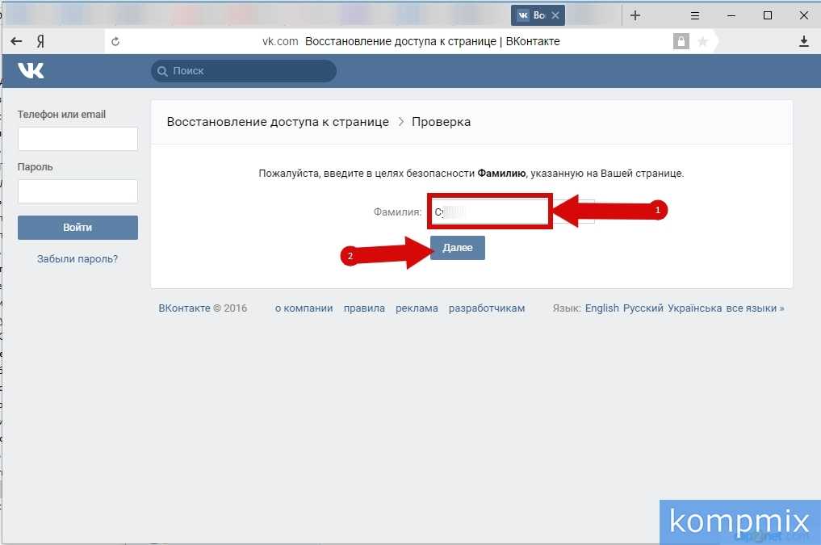Switch language to Русский
This screenshot has width=821, height=545.
pyautogui.click(x=643, y=308)
